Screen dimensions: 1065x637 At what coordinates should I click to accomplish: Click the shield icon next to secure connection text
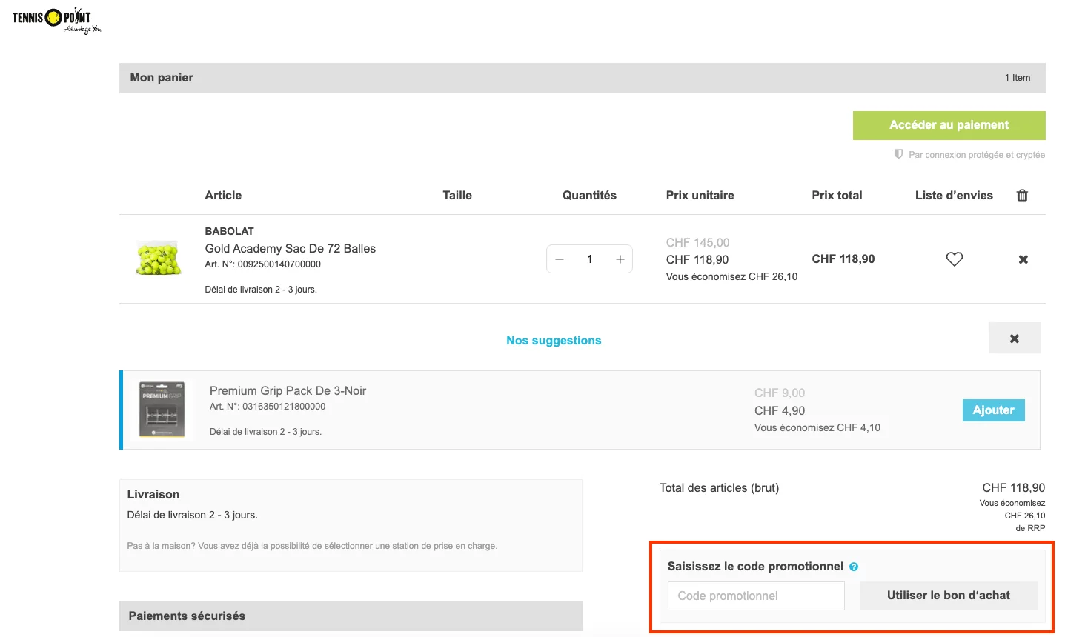point(898,154)
